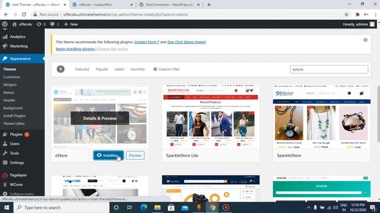The height and width of the screenshot is (213, 380).
Task: Click Dismiss this notice link
Action: (x=112, y=49)
